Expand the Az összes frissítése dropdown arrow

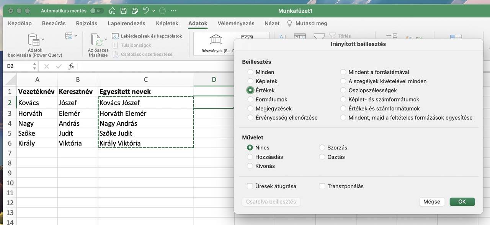105,40
